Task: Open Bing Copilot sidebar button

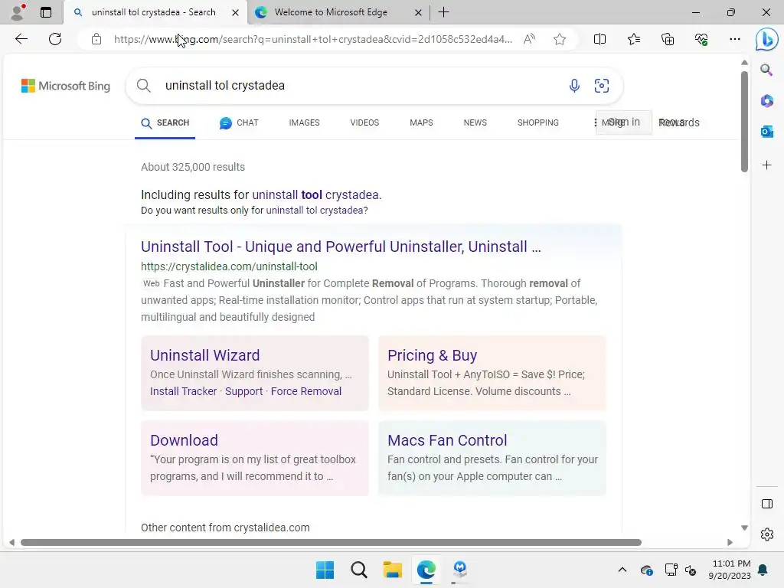Action: pos(766,40)
